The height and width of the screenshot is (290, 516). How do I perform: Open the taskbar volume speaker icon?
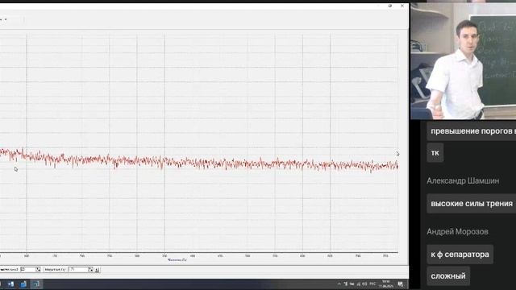coord(364,284)
